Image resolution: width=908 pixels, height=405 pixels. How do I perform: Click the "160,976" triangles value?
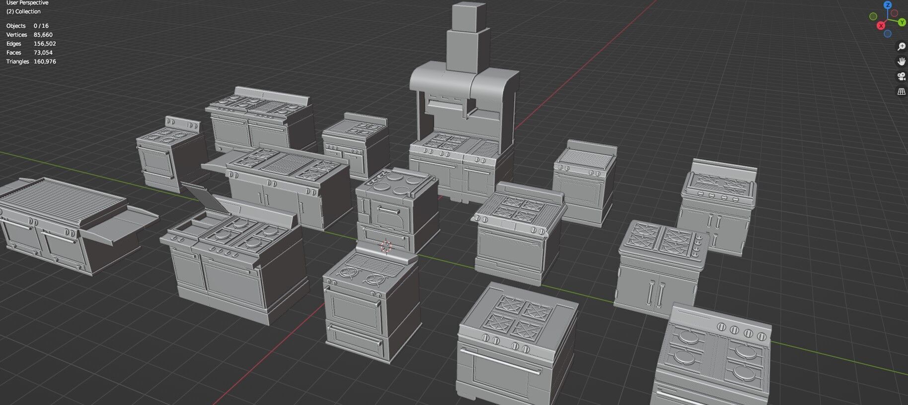coord(45,61)
